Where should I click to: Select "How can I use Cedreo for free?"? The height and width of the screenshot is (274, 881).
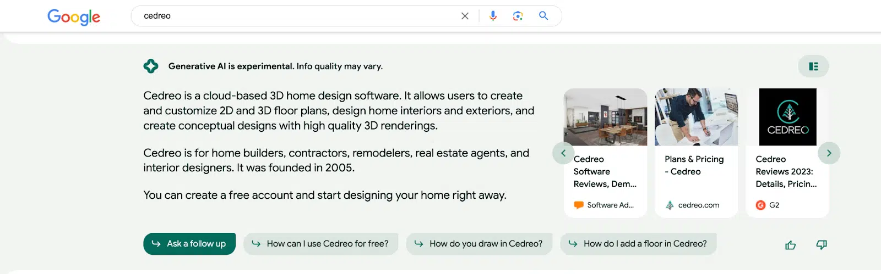point(320,244)
